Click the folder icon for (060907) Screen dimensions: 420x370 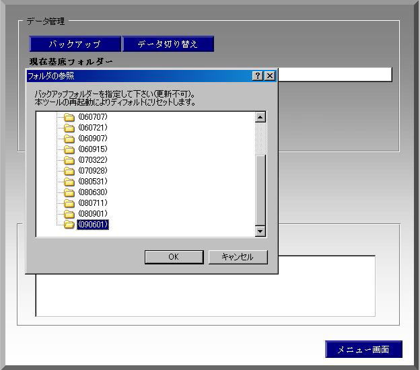tap(69, 139)
